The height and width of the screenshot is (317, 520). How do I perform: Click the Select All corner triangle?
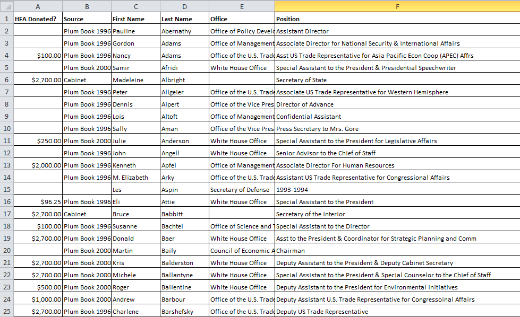tap(6, 6)
